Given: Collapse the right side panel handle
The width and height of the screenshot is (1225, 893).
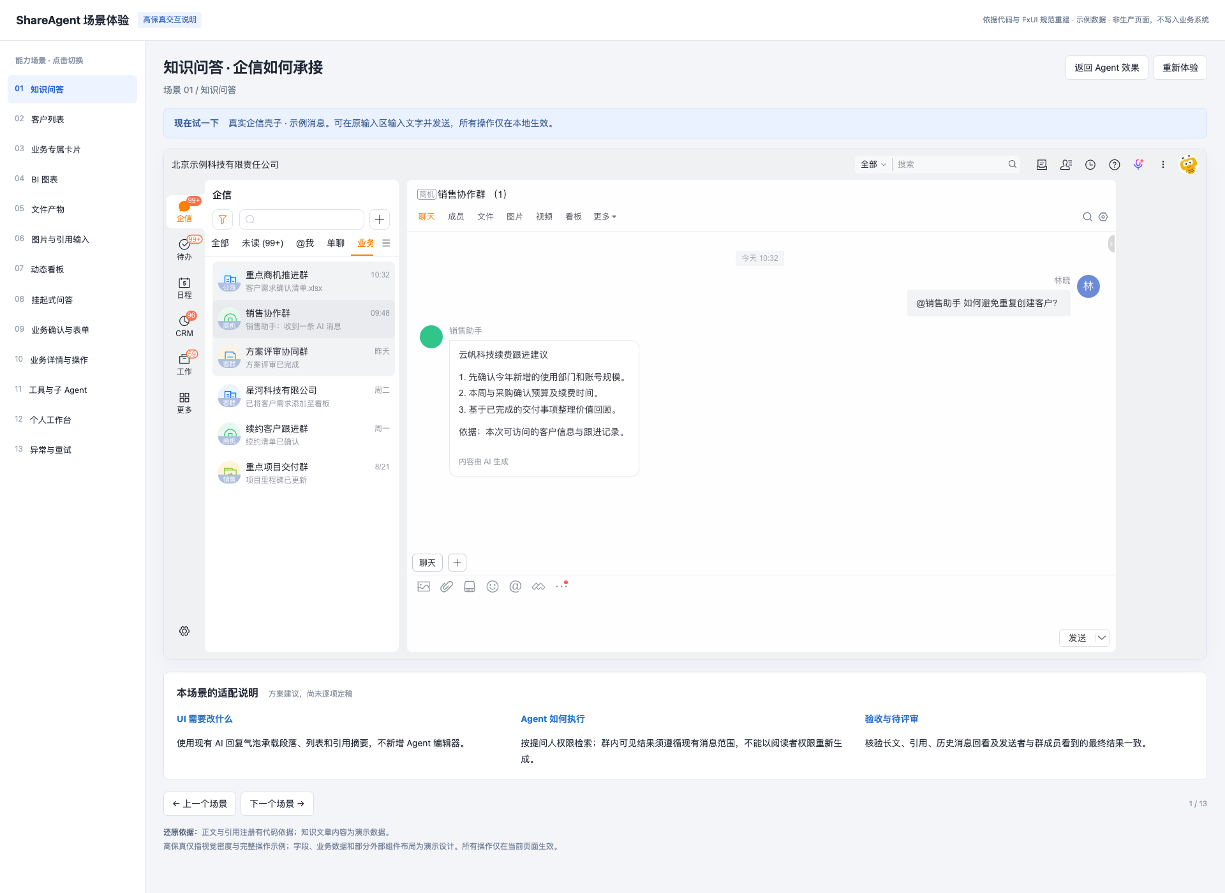Looking at the screenshot, I should click(x=1111, y=244).
